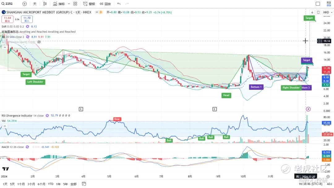Open the candlestick chart style menu
Screen dimensions: 334x188
click(45, 4)
